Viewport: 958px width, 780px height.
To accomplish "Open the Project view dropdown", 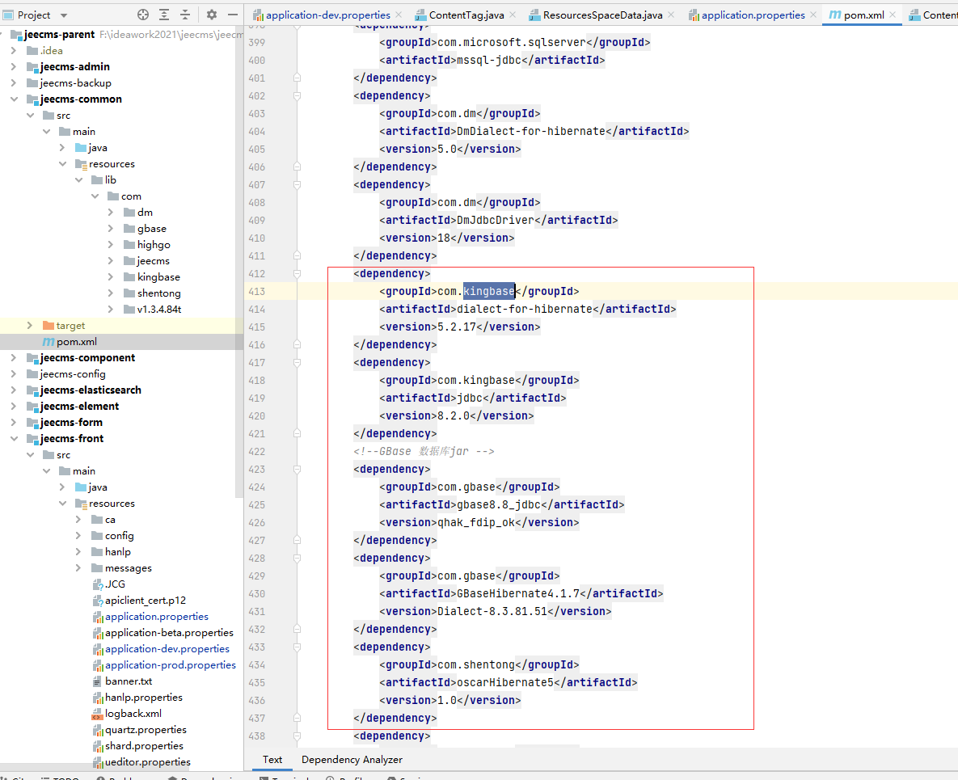I will pos(64,15).
